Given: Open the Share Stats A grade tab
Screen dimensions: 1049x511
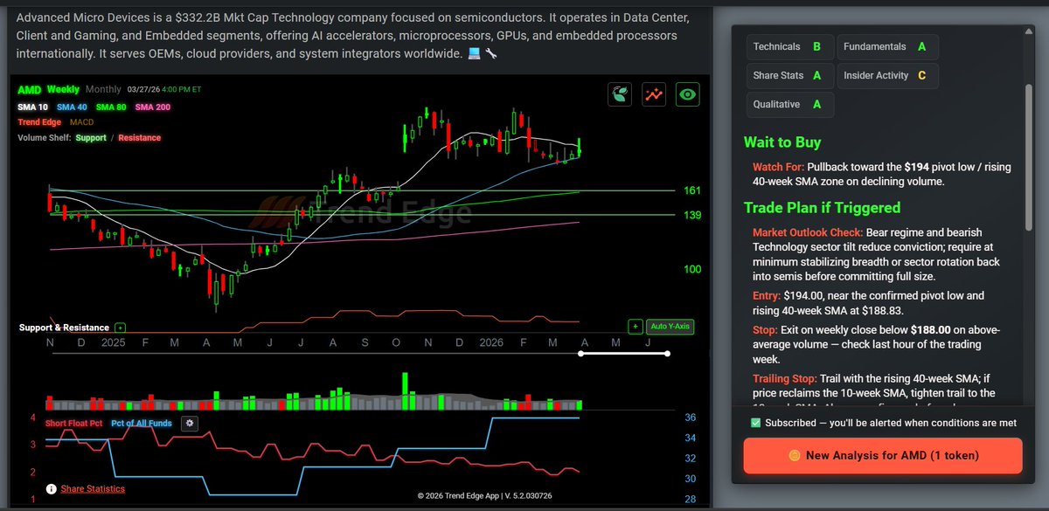Looking at the screenshot, I should click(x=789, y=75).
